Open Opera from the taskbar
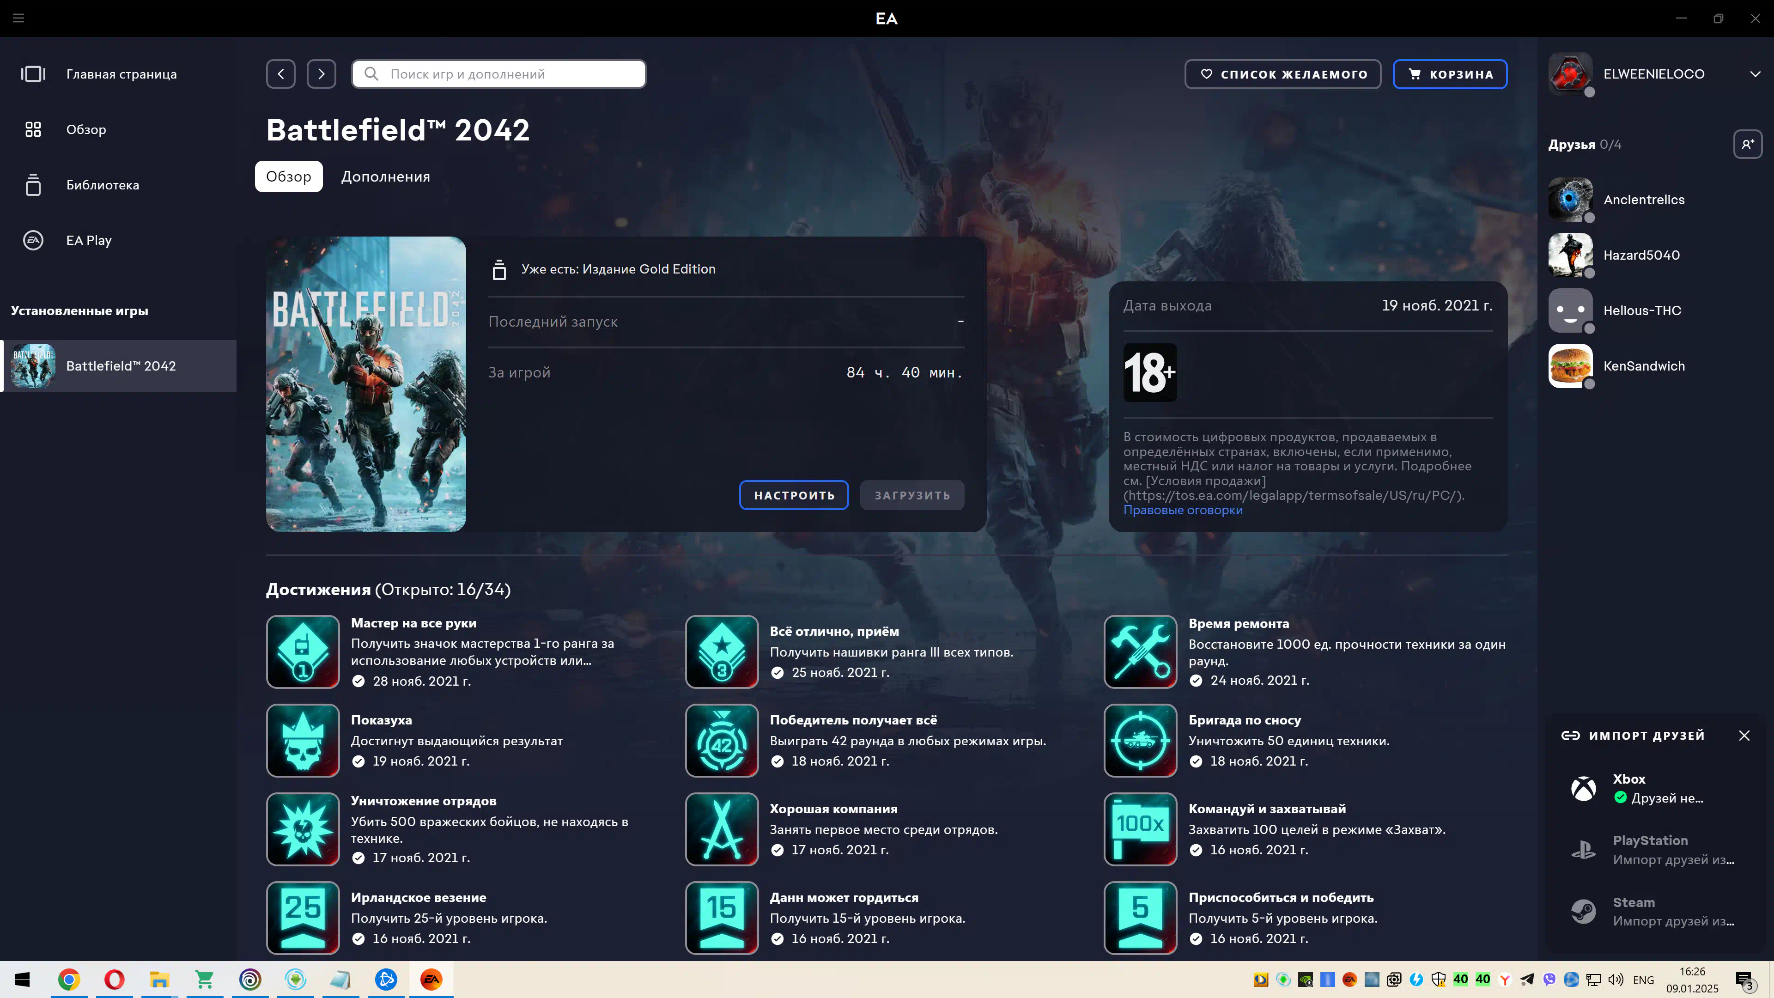Viewport: 1774px width, 998px height. point(114,980)
